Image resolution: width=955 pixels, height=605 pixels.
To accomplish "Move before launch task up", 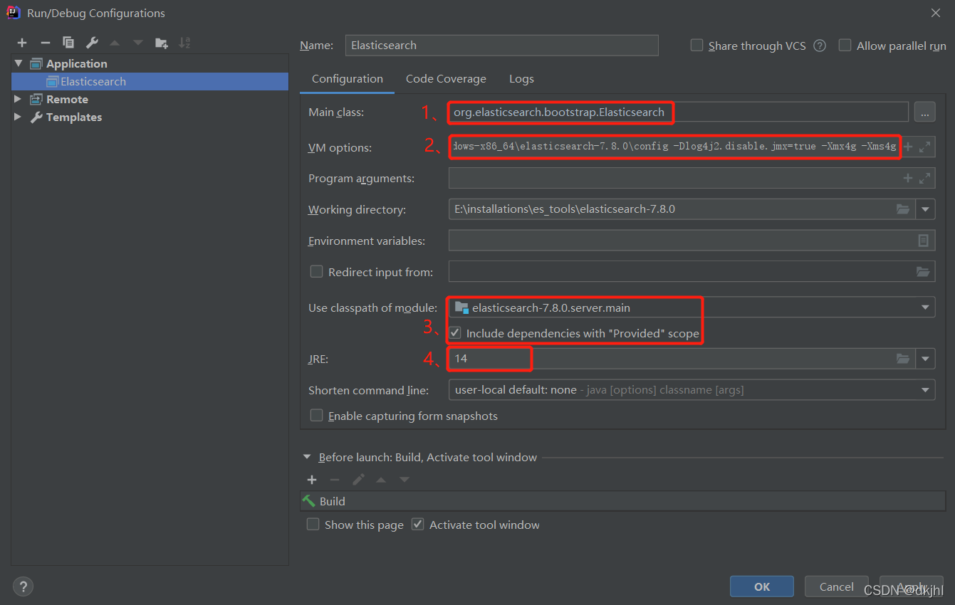I will pos(381,480).
